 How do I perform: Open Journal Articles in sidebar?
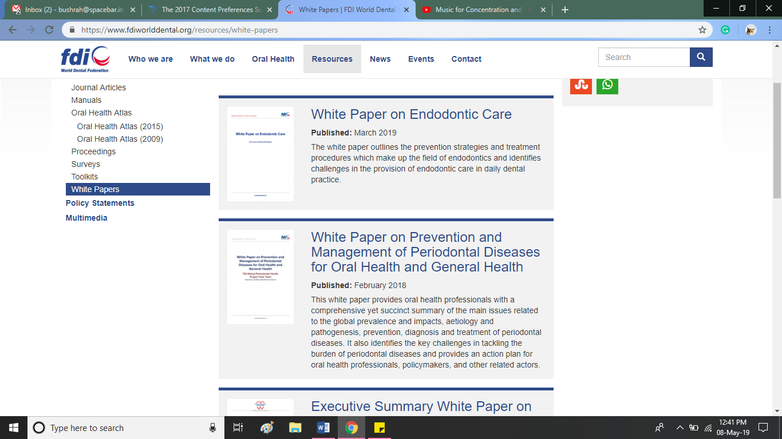coord(98,87)
